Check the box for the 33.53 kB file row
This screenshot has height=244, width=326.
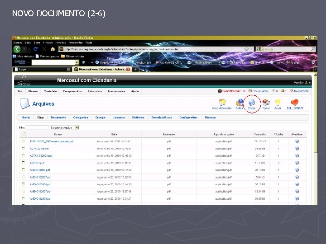click(x=23, y=148)
